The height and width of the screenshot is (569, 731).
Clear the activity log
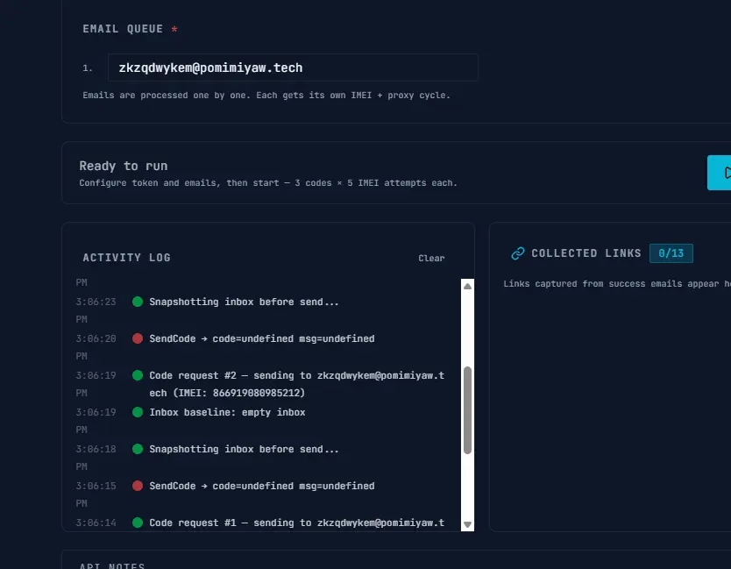[431, 258]
